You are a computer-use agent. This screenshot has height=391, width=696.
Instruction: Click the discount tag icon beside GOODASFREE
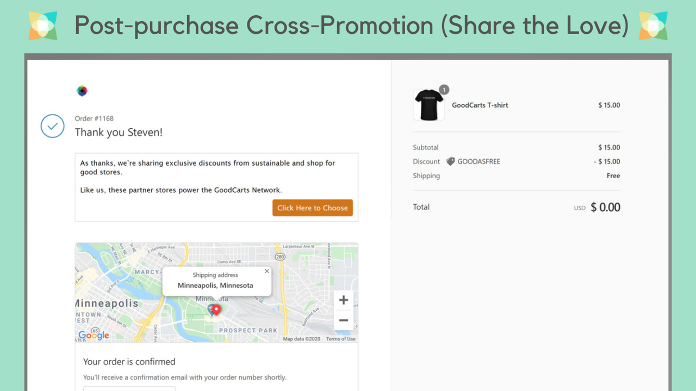[450, 161]
